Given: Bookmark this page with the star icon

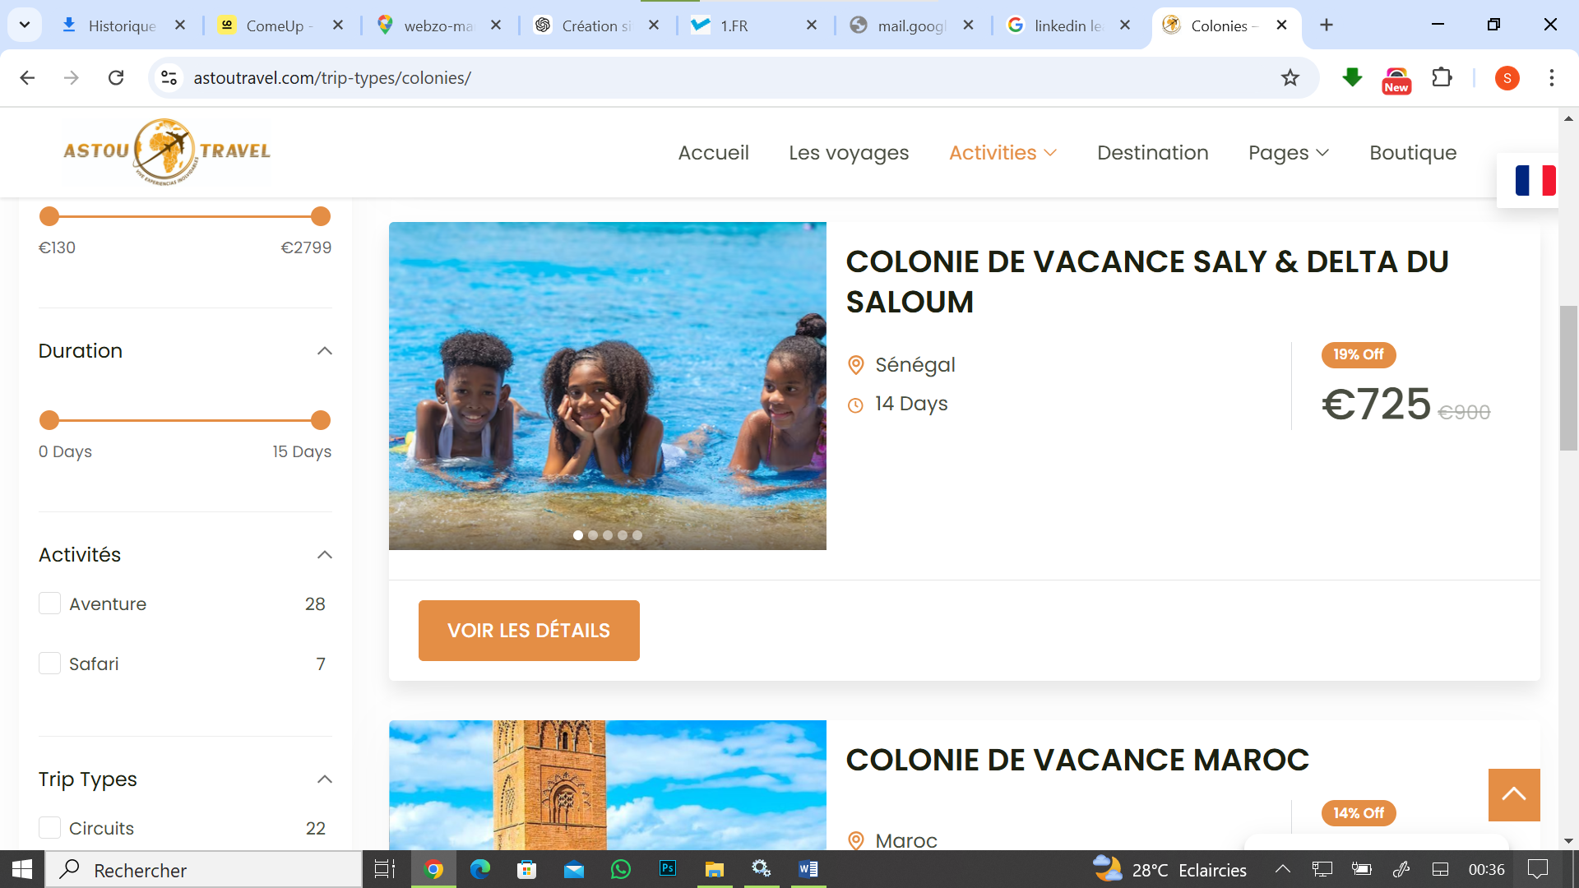Looking at the screenshot, I should (1290, 77).
